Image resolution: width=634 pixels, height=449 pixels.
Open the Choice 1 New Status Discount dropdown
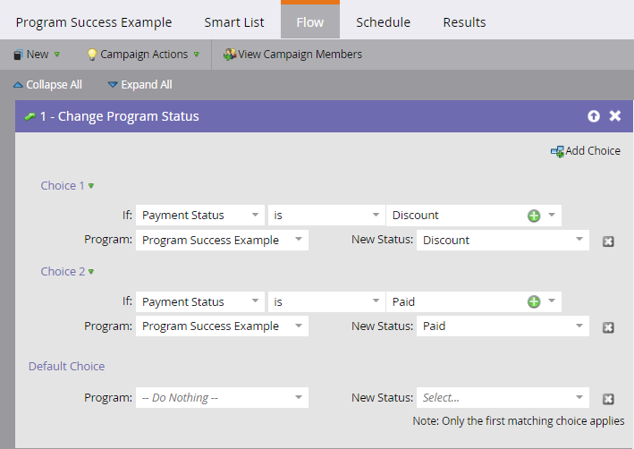pyautogui.click(x=503, y=241)
